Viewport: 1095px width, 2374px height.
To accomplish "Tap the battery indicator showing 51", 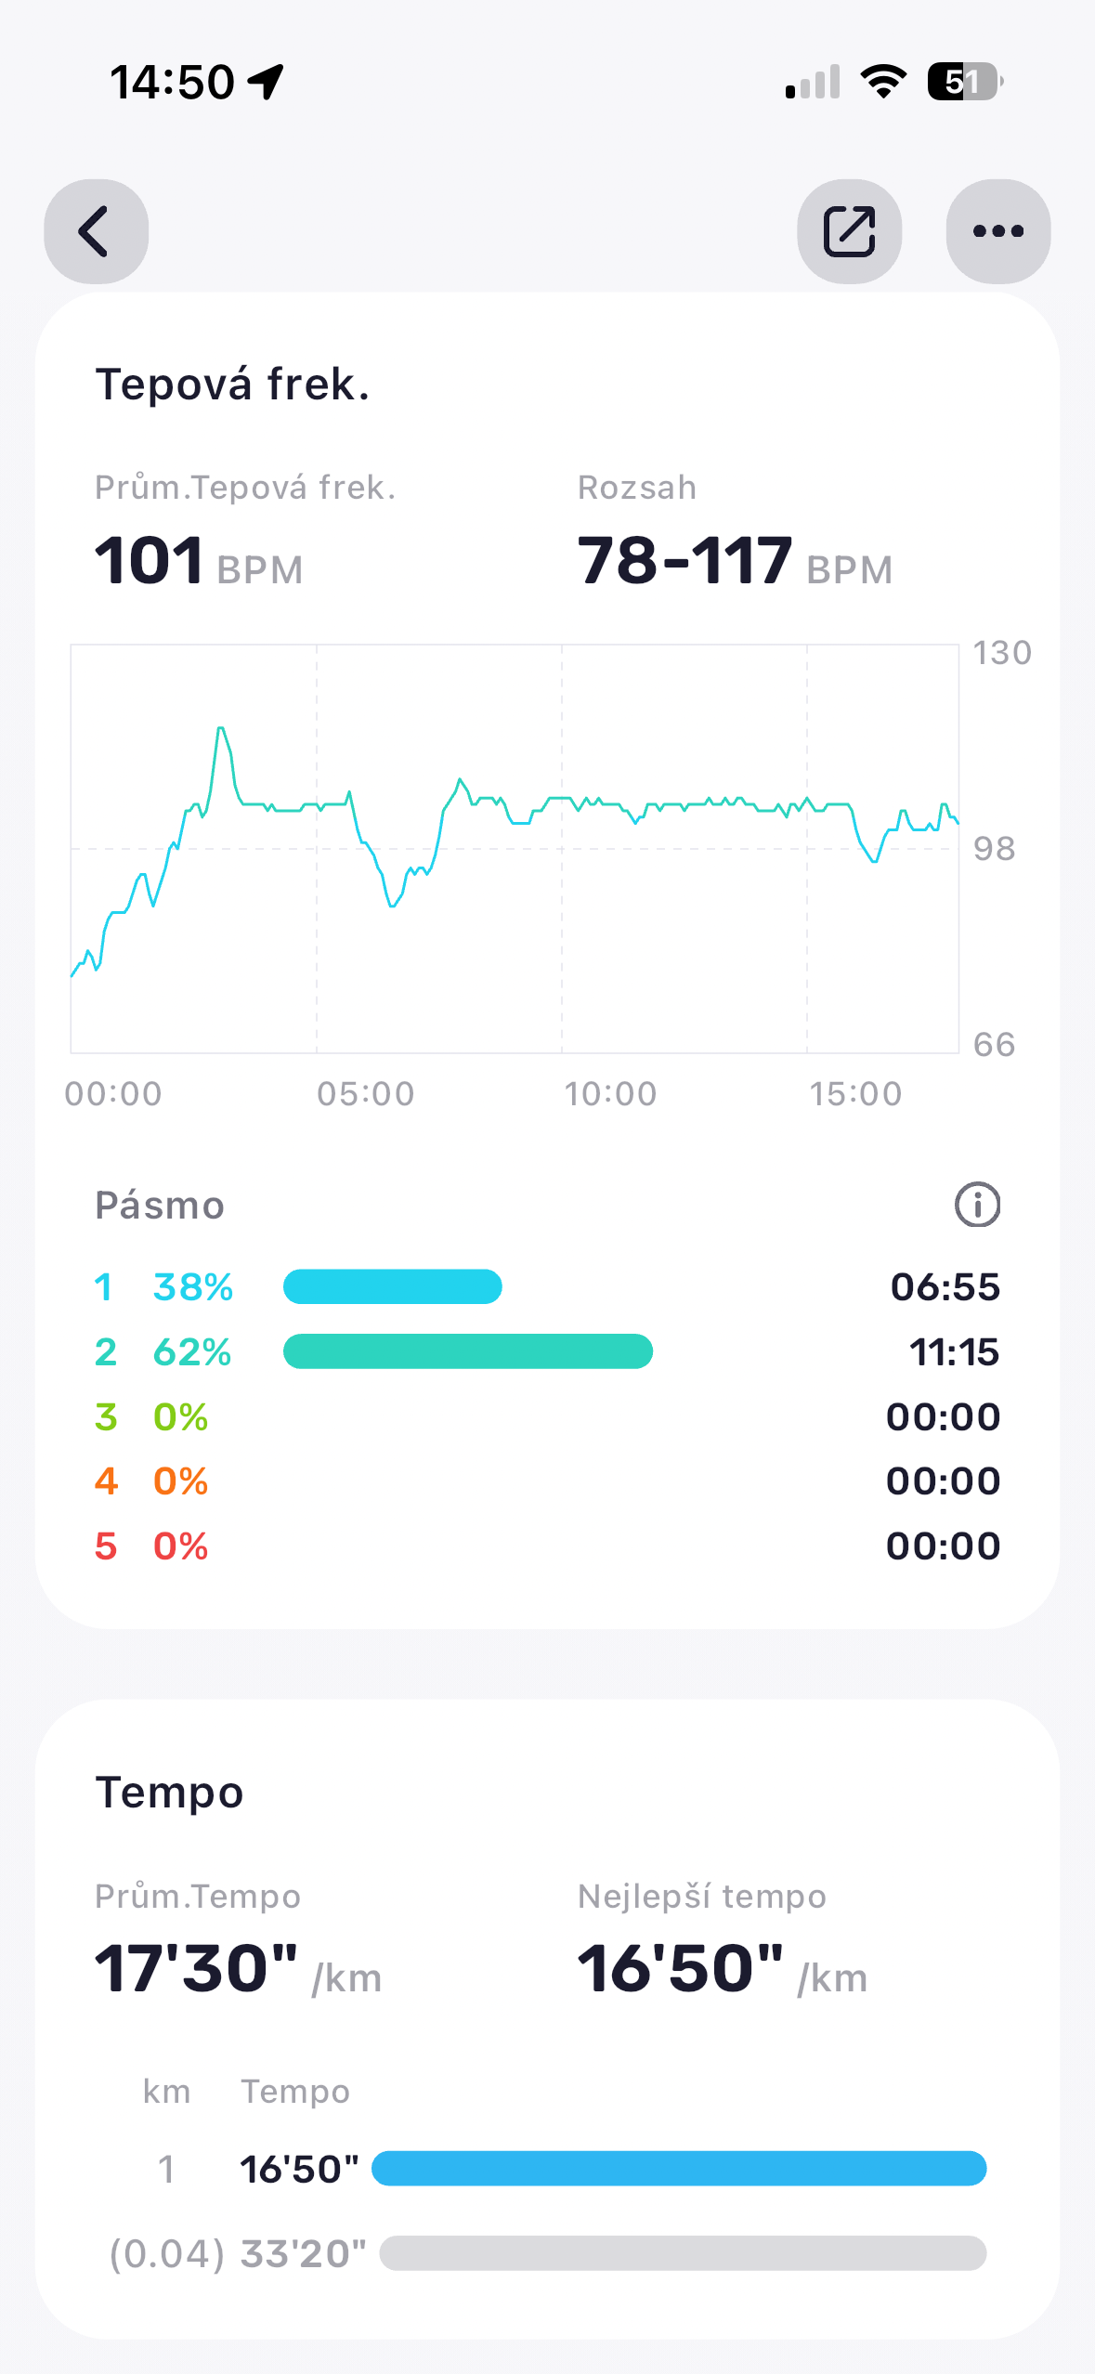I will coord(964,82).
